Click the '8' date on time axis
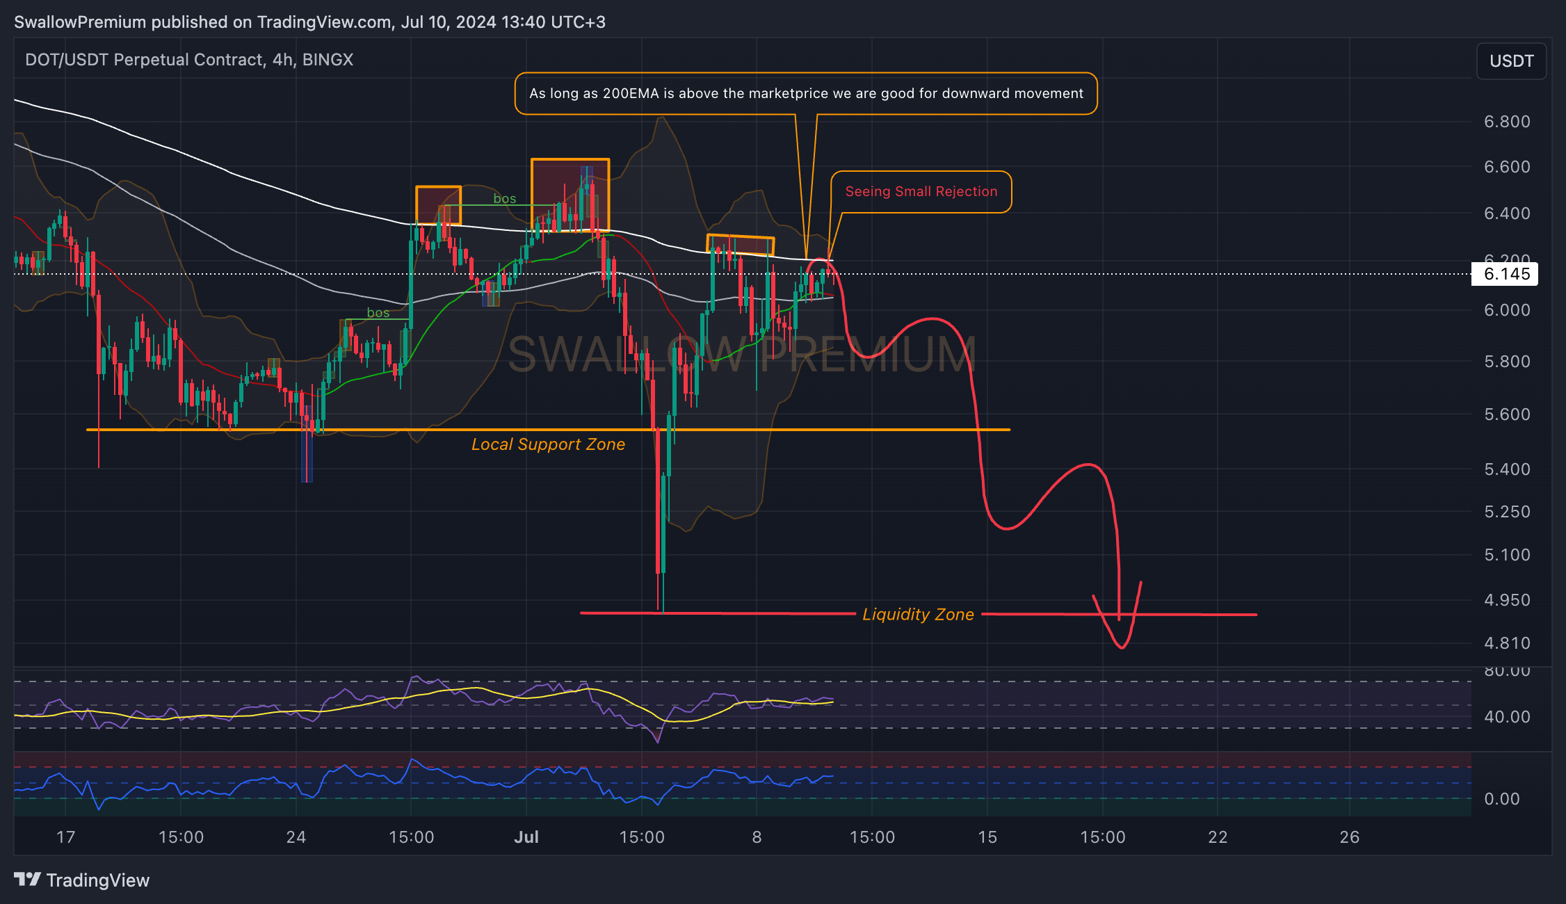The width and height of the screenshot is (1566, 904). pyautogui.click(x=757, y=837)
